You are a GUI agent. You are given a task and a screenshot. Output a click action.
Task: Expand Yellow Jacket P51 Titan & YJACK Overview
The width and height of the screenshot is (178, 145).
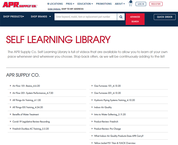click(128, 143)
